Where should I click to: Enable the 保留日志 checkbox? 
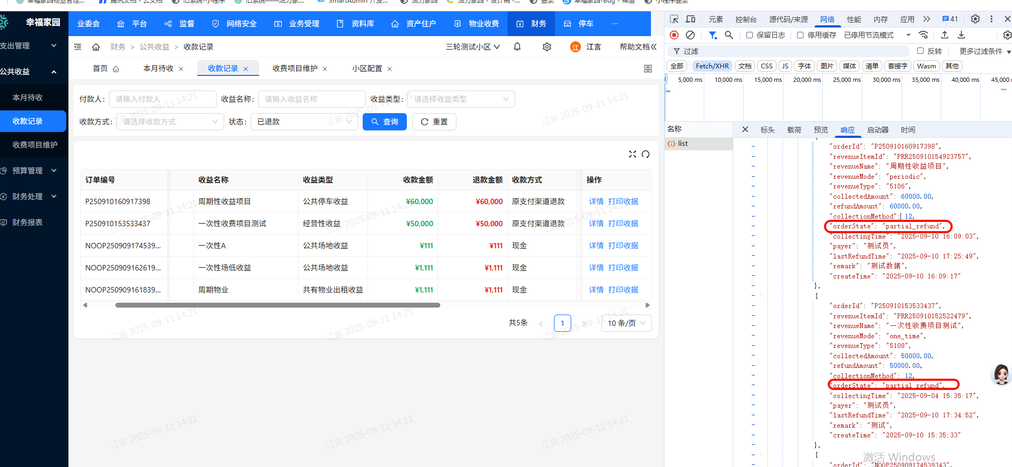pyautogui.click(x=750, y=35)
